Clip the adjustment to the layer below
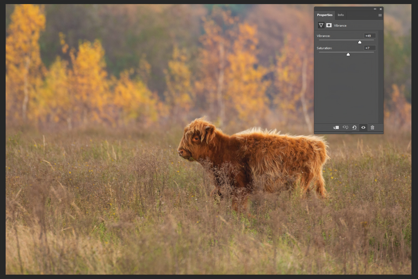This screenshot has height=279, width=418. click(x=336, y=127)
